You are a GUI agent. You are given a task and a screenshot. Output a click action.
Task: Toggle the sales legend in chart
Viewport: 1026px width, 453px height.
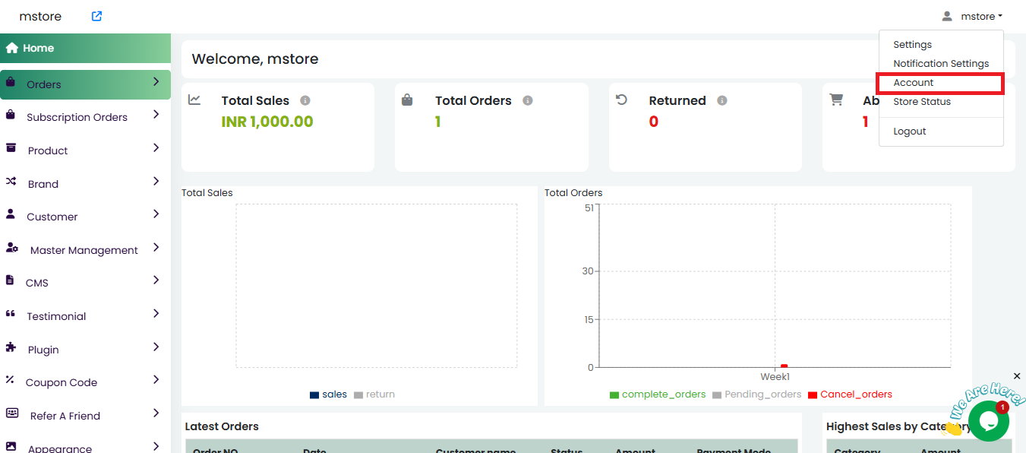328,394
